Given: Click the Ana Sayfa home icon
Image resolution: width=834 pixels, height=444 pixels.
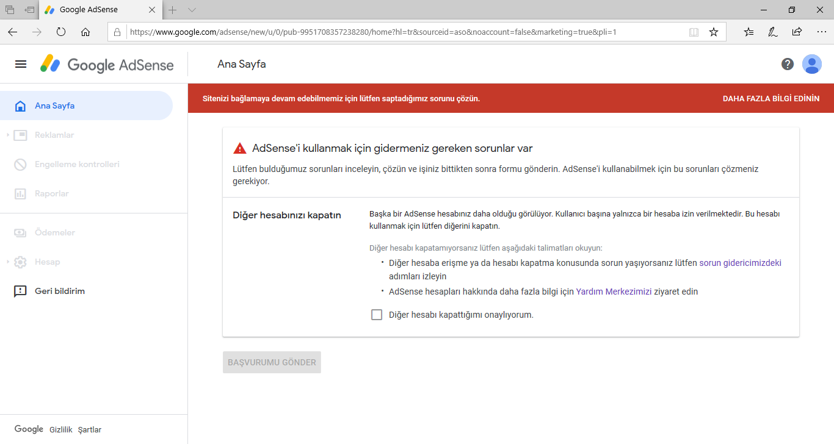Looking at the screenshot, I should pos(20,106).
